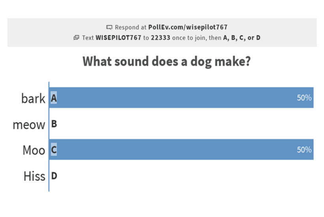Click the letter C option badge

pos(54,150)
